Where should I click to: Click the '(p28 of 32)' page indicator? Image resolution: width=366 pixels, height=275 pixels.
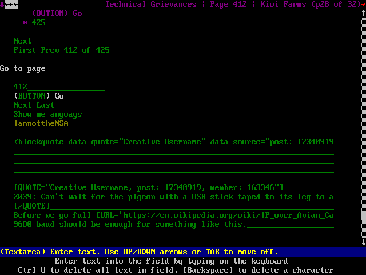coord(336,4)
